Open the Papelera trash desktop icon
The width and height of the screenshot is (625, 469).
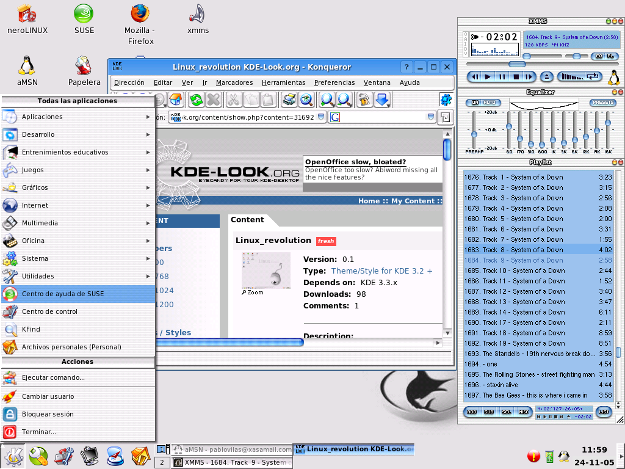[x=84, y=71]
